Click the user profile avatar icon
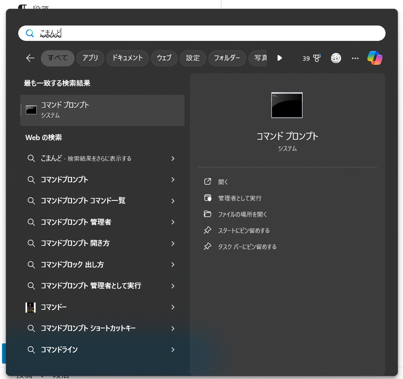Viewport: 403px width, 379px height. 336,58
